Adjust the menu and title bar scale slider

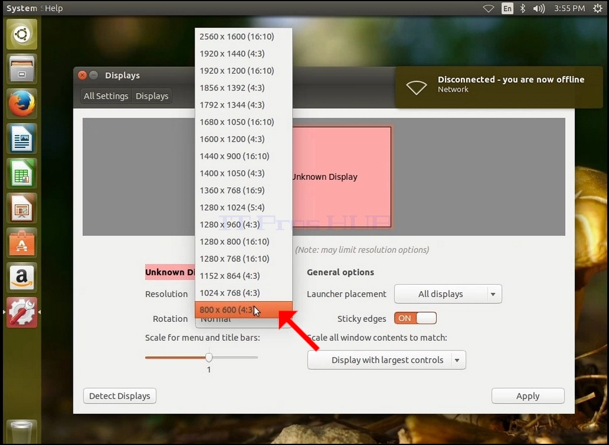pos(209,357)
